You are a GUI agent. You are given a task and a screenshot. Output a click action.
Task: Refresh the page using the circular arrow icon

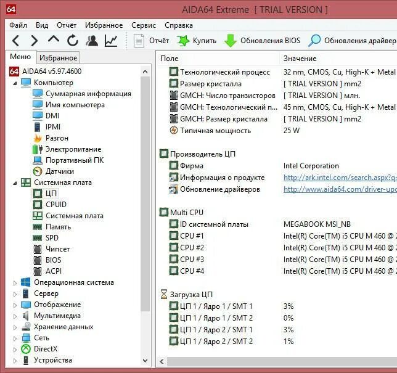click(x=73, y=41)
